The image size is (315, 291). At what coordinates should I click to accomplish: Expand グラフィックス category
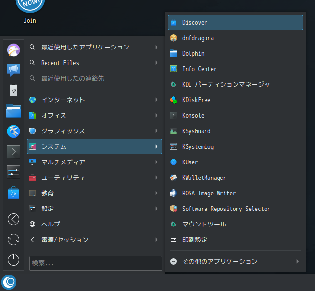[94, 131]
